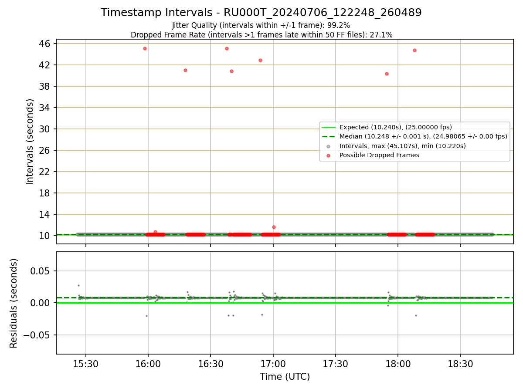
Task: Select the 'Jitter Quality' 99.2% subtitle line
Action: click(x=261, y=25)
